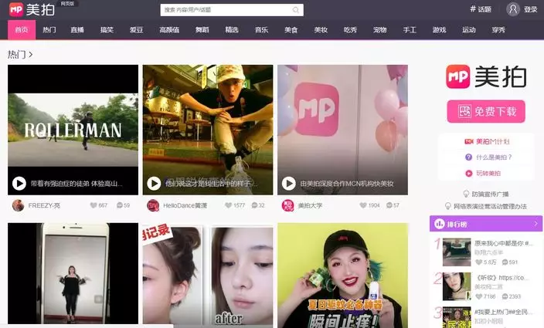Switch to the 直播 tab

pyautogui.click(x=77, y=30)
